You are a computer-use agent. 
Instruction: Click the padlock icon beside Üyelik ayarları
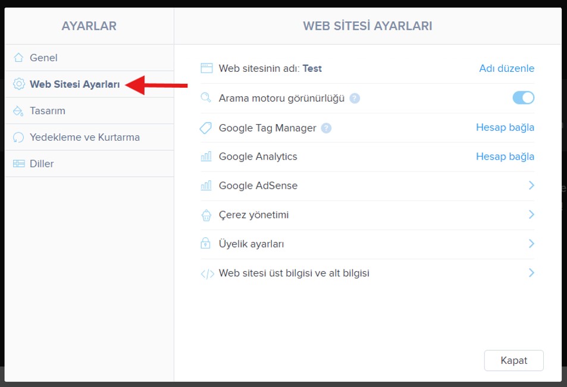[206, 244]
